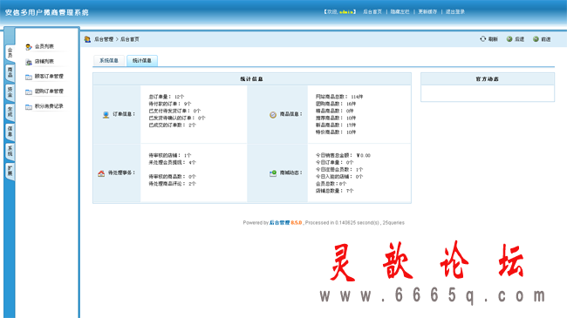
Task: Click the 今日注册会员数 1个 line
Action: [339, 170]
